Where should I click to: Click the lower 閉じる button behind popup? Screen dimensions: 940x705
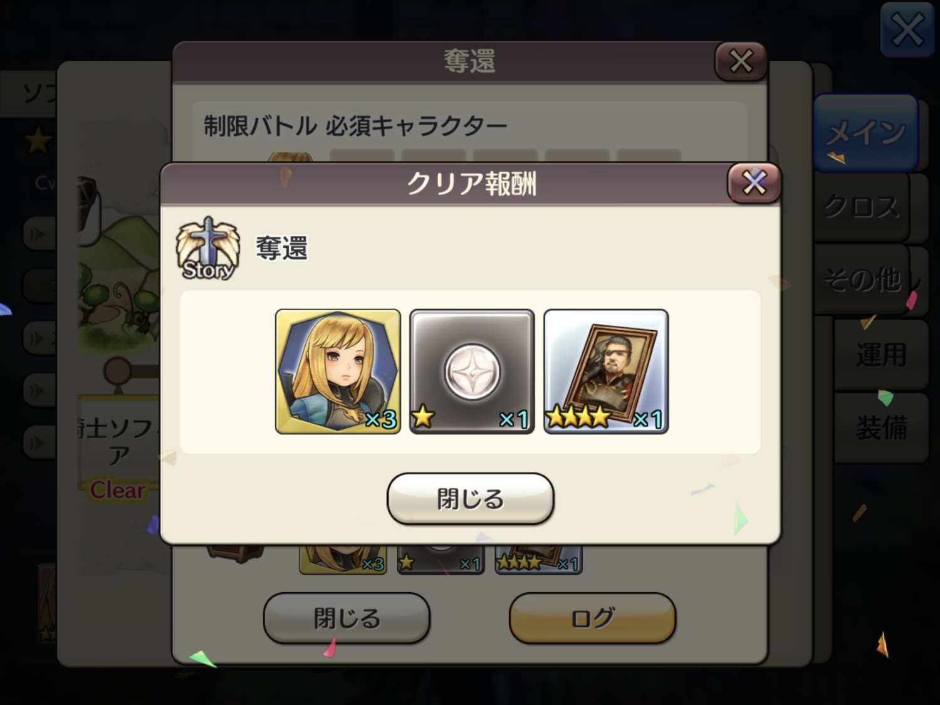(347, 619)
